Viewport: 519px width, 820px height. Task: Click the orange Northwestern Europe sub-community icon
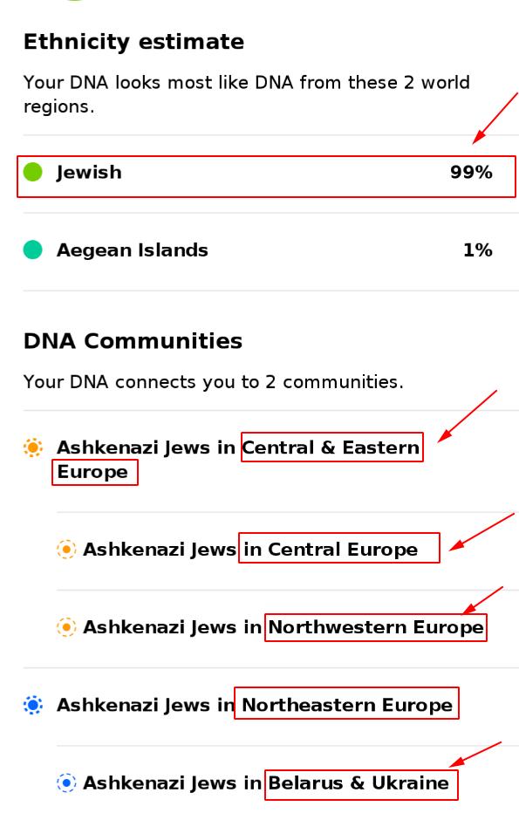(x=66, y=627)
